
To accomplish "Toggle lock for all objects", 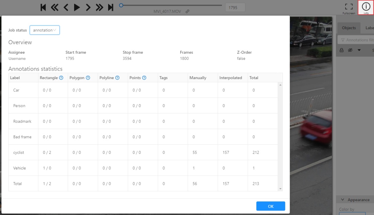I will 342,50.
